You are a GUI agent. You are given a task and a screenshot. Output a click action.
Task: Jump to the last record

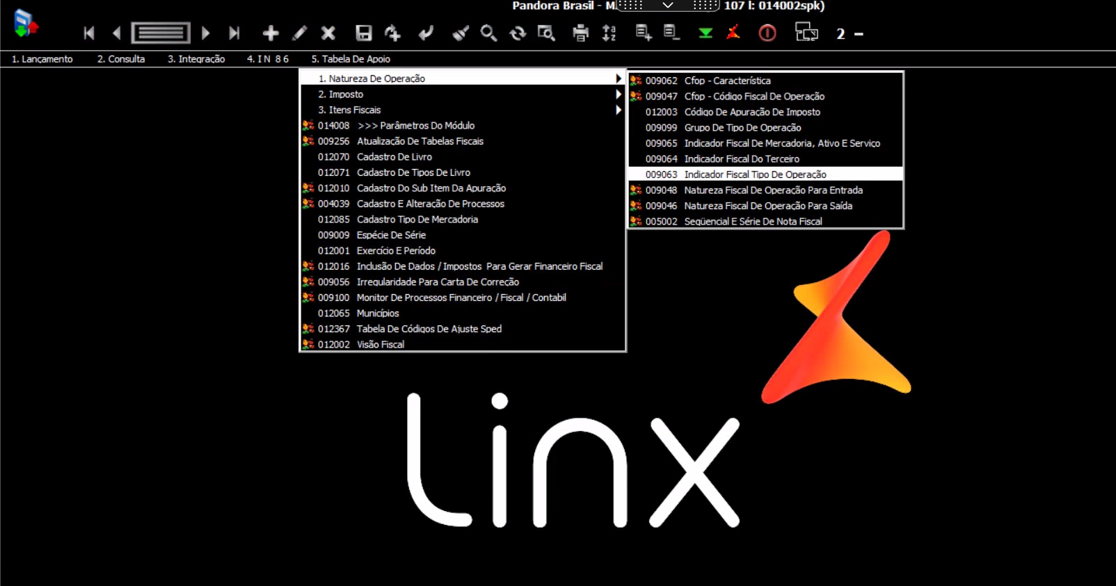pos(234,33)
